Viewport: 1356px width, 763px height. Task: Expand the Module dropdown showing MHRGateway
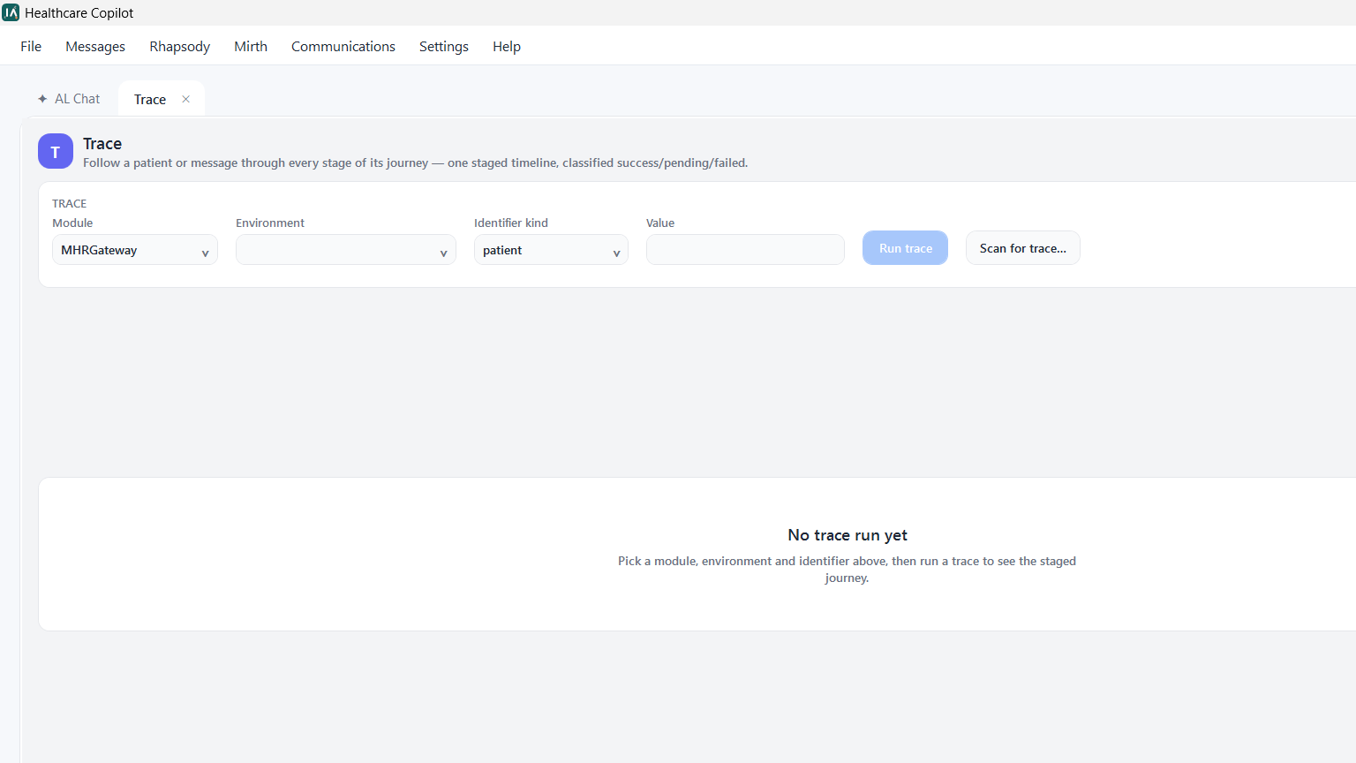click(x=135, y=250)
